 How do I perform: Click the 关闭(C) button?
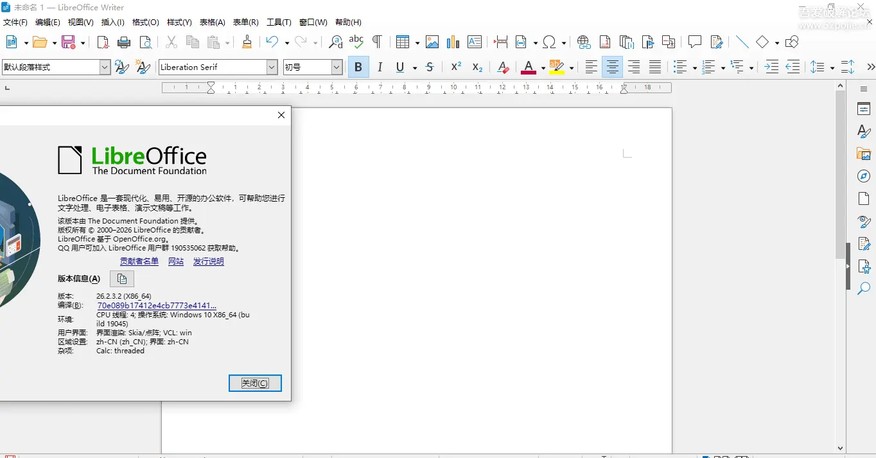point(255,383)
